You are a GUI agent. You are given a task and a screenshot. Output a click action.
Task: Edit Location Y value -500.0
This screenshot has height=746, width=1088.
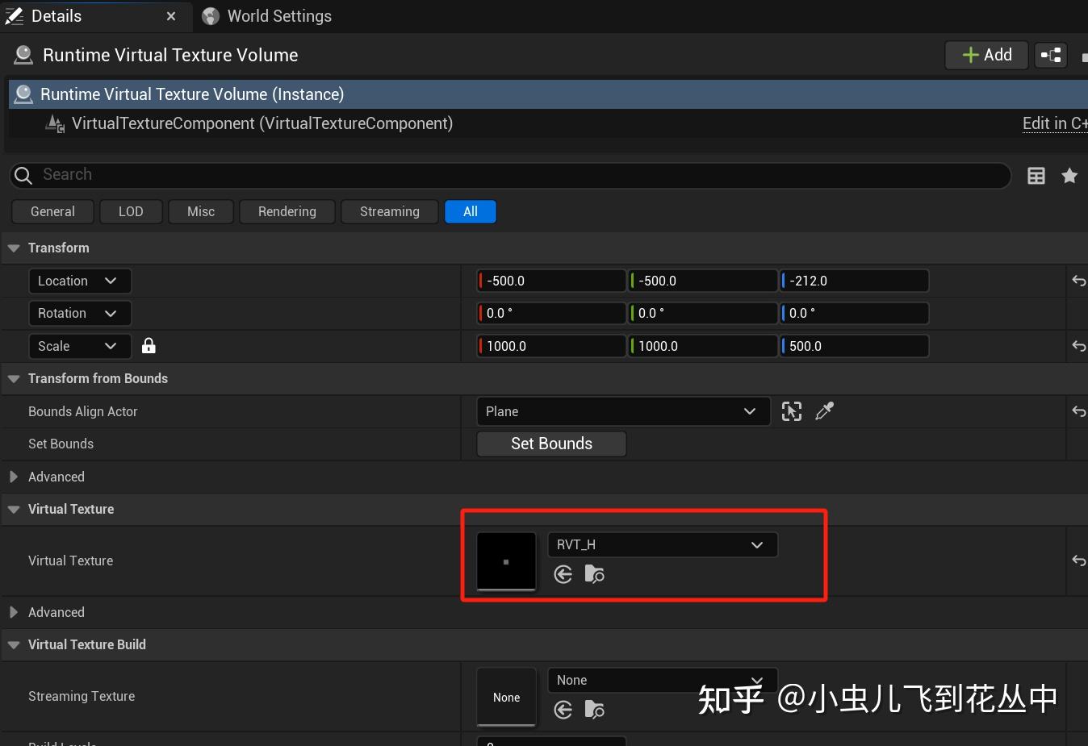(703, 281)
